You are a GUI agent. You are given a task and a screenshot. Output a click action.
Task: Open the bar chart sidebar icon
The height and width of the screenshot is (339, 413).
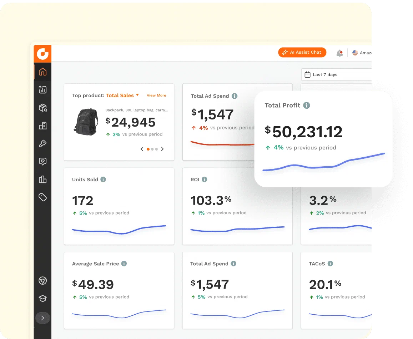point(43,180)
